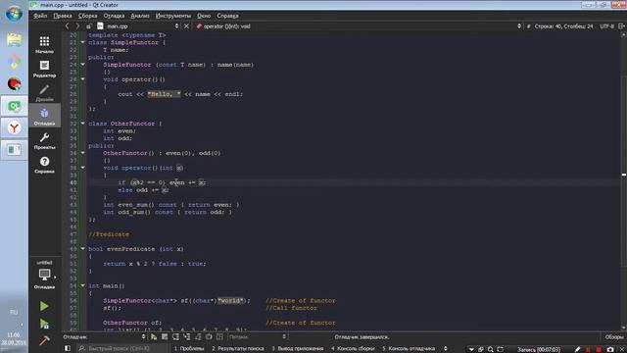The width and height of the screenshot is (627, 353).
Task: Open the Начало (Welcome) mode
Action: [x=44, y=44]
